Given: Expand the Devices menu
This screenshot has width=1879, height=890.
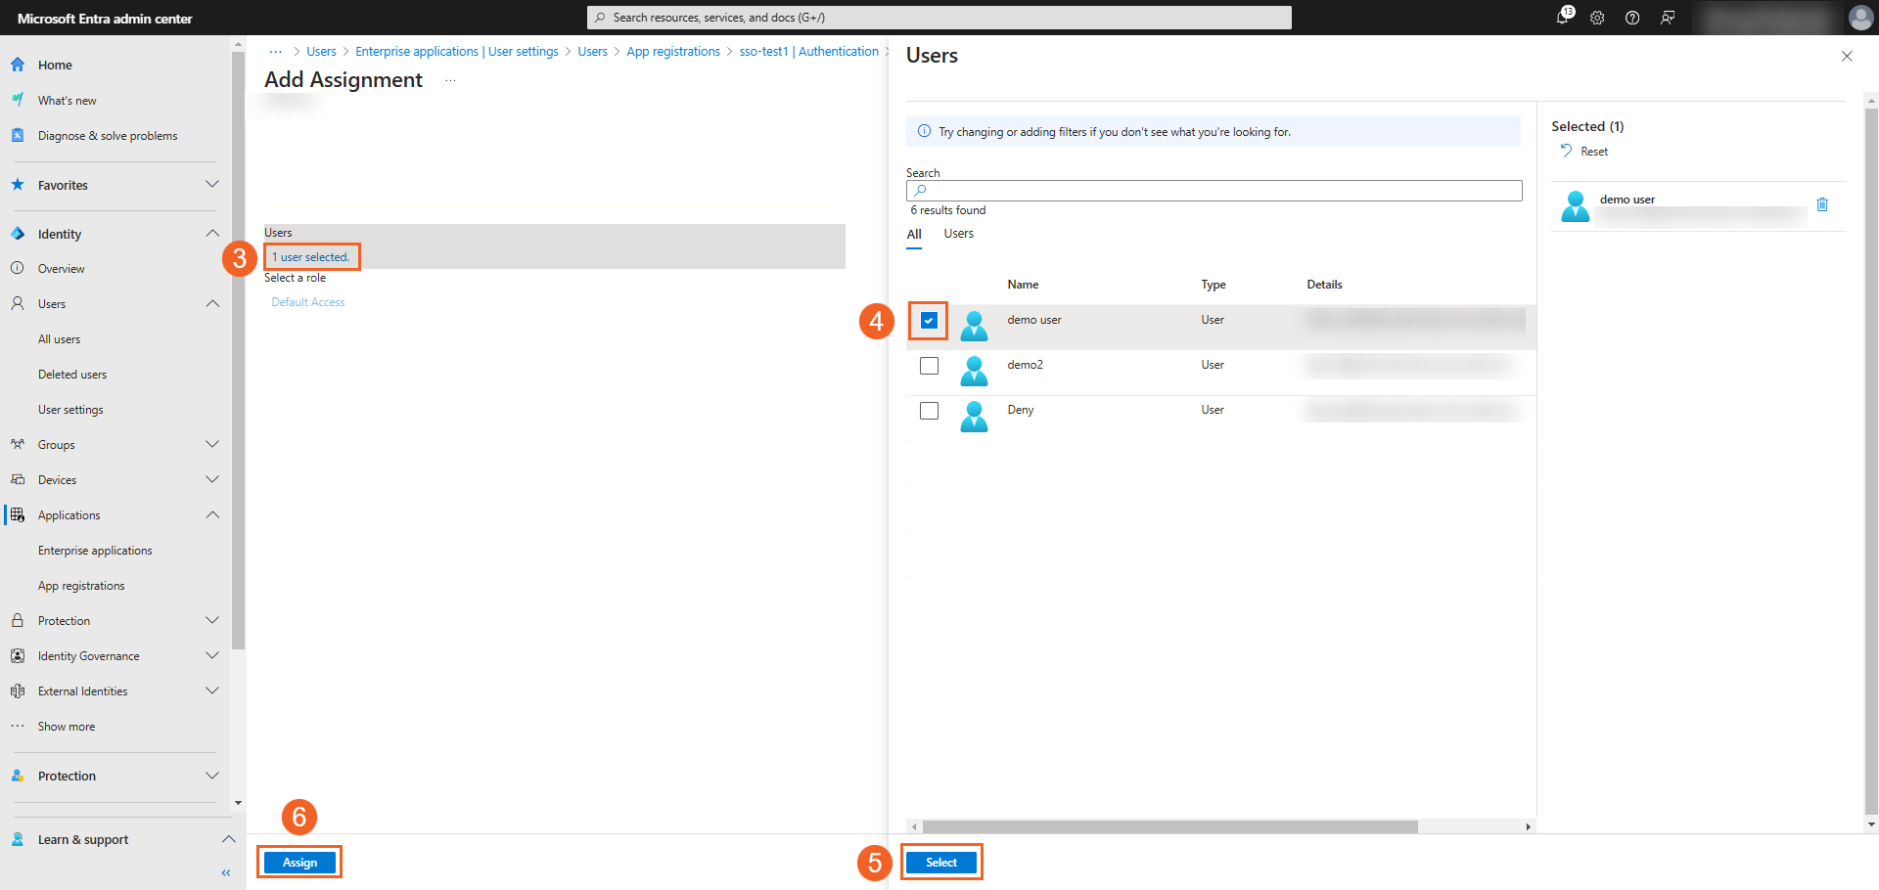Looking at the screenshot, I should [x=212, y=480].
